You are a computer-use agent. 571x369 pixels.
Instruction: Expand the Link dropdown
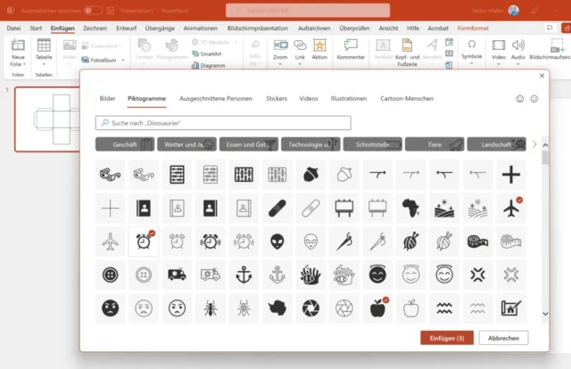(x=300, y=64)
